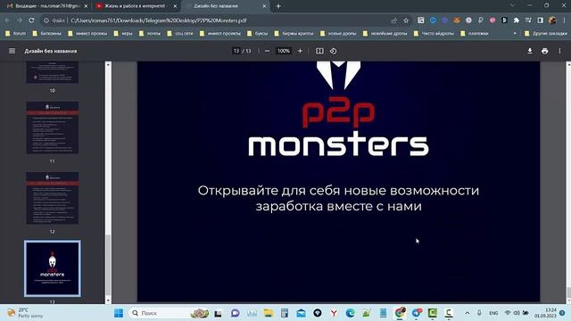This screenshot has width=571, height=321.
Task: Close the Gmail Входящие tab
Action: (86, 6)
